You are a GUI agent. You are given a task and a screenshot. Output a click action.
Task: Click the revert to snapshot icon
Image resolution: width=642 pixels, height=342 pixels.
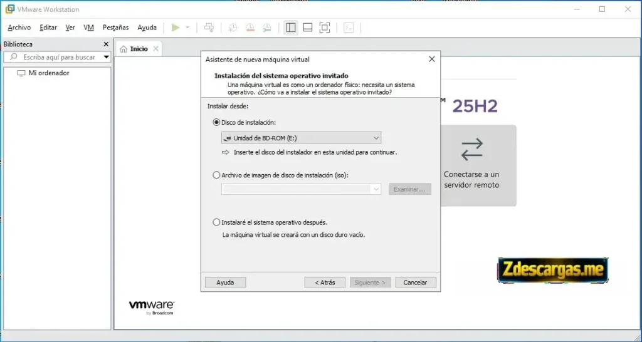pyautogui.click(x=250, y=28)
